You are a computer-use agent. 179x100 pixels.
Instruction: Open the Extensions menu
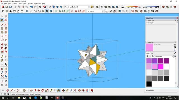point(37,4)
